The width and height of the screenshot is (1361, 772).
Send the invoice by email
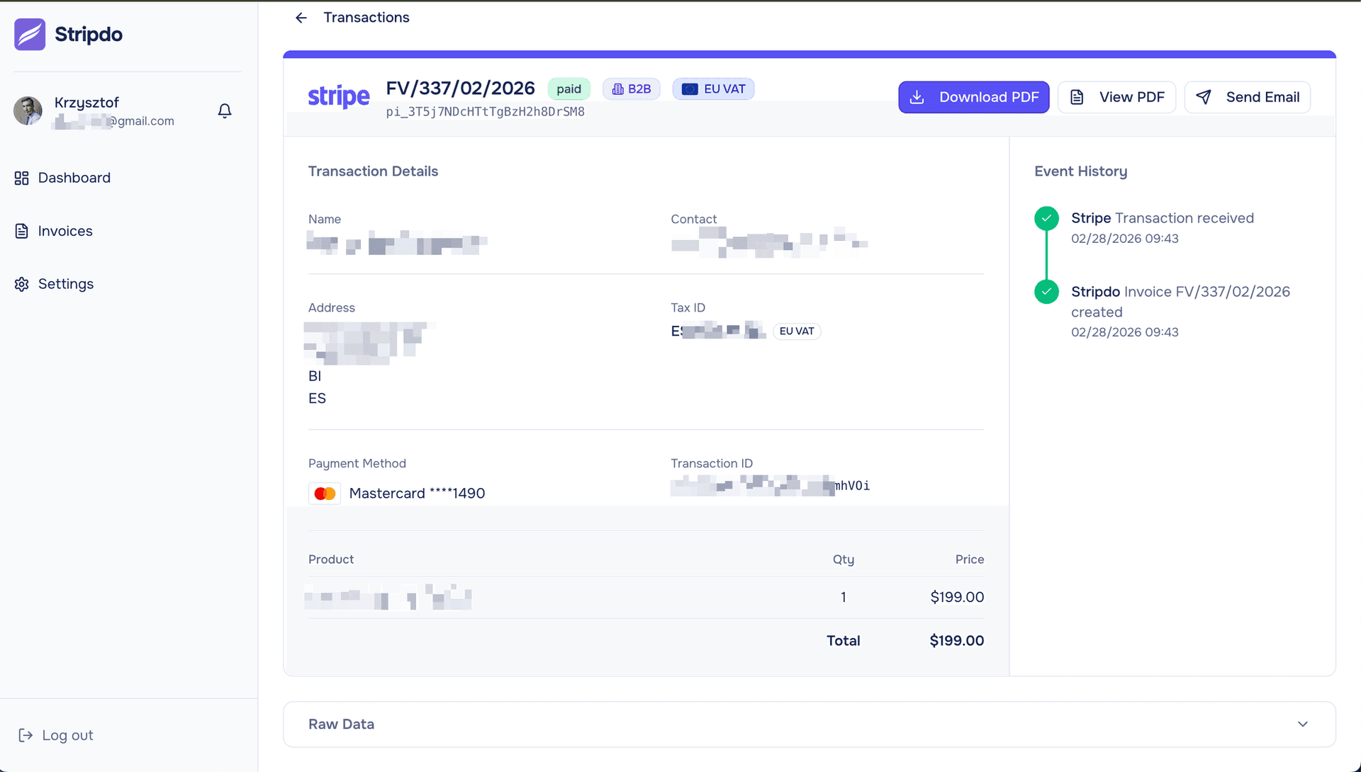coord(1248,97)
